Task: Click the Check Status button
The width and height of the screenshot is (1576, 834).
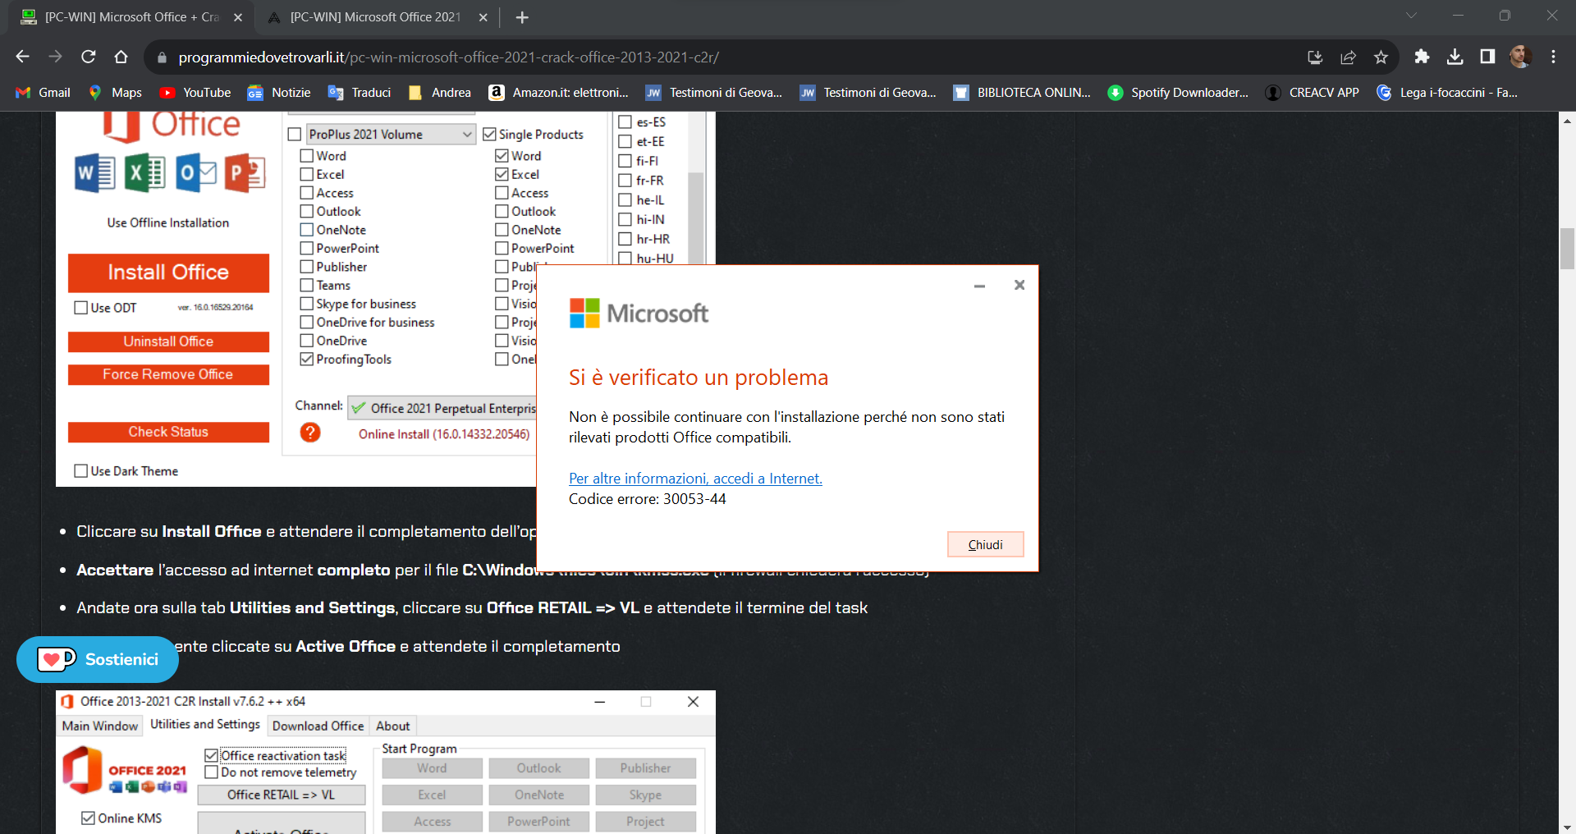Action: click(x=168, y=432)
